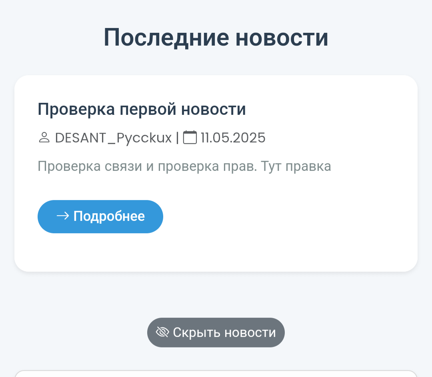Click the author user icon
432x377 pixels.
(x=44, y=138)
